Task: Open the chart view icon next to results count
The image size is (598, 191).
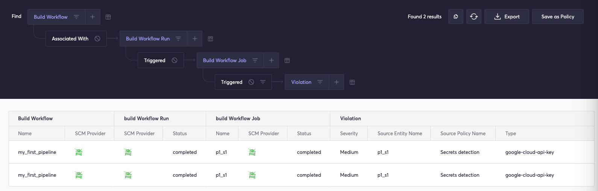Action: pos(456,16)
